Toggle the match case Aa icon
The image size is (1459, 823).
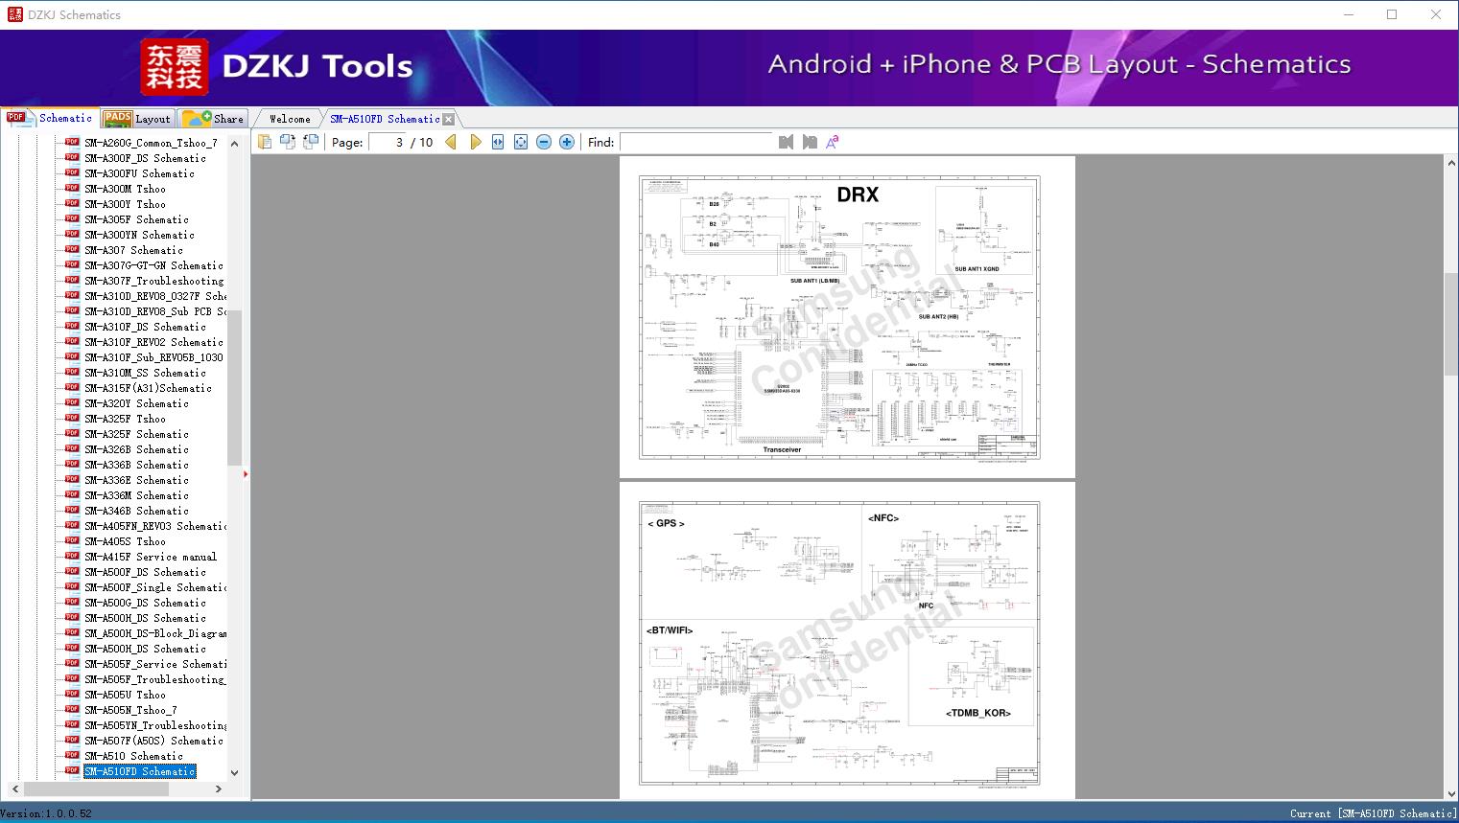point(833,142)
